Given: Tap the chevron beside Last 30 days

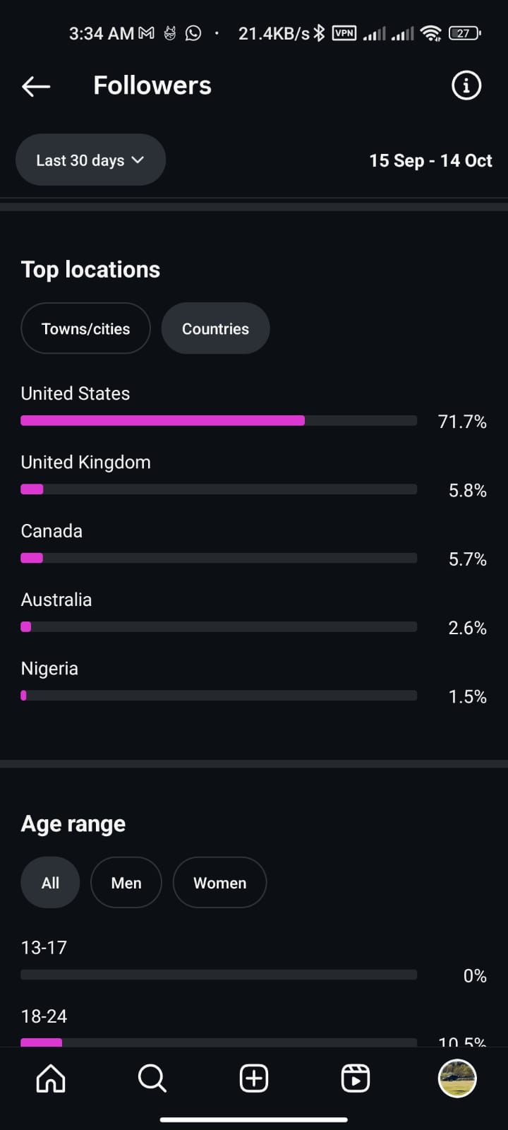Looking at the screenshot, I should pos(138,160).
